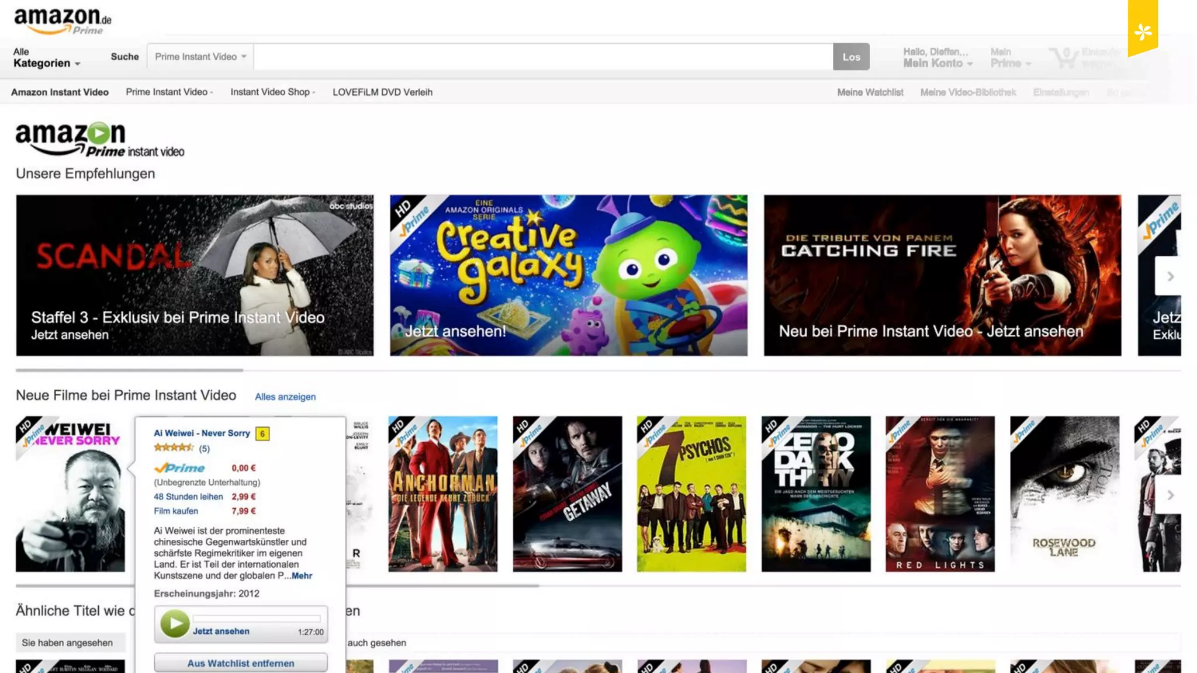Click the five-star rating for Ai Weiwei
1197x673 pixels.
(x=174, y=448)
